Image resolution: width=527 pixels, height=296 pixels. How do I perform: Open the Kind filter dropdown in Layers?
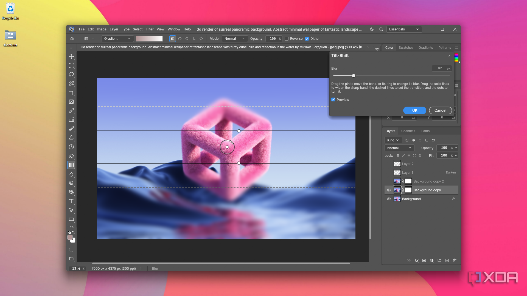click(x=393, y=140)
